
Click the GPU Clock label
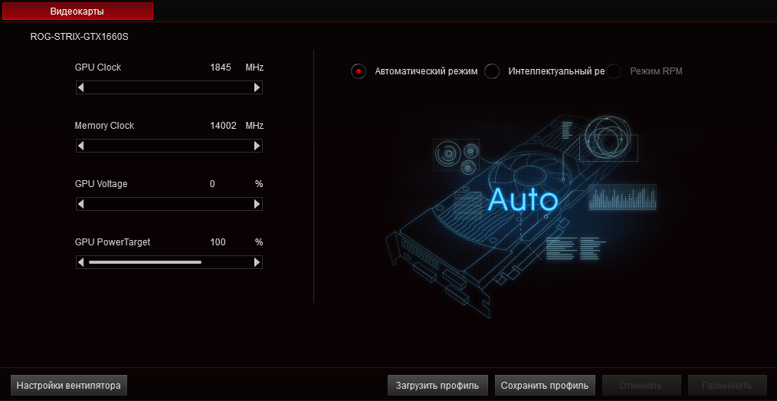coord(98,67)
